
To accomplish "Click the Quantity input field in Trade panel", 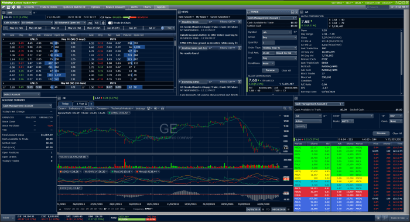I will click(x=268, y=42).
